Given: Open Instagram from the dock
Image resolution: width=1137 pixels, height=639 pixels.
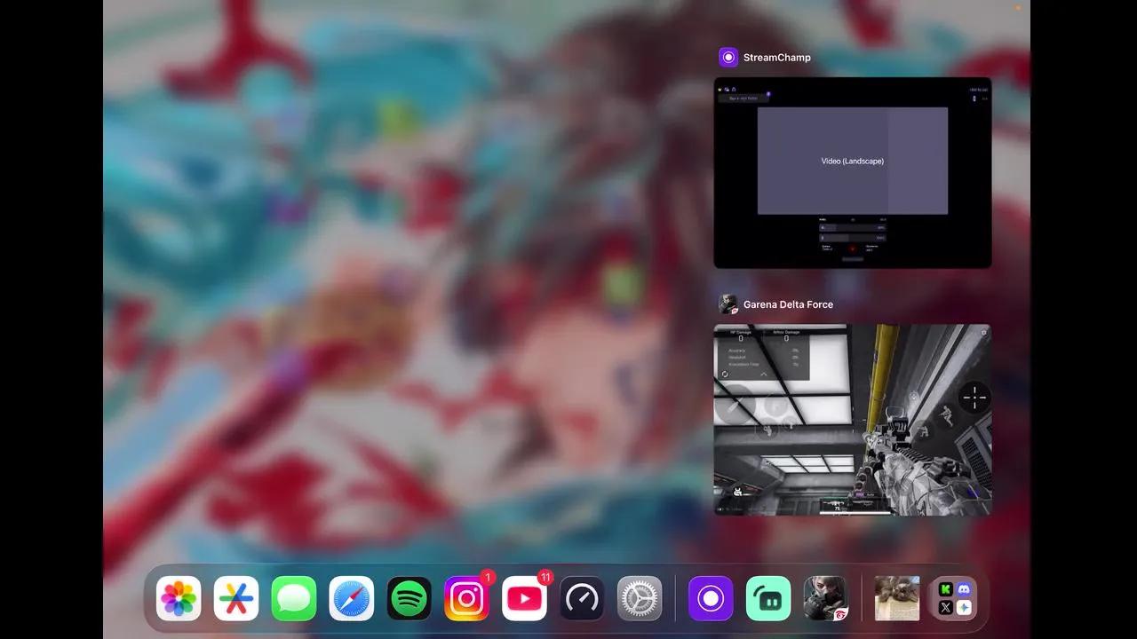Looking at the screenshot, I should (x=466, y=597).
